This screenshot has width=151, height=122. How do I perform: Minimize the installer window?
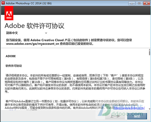coord(132,3)
